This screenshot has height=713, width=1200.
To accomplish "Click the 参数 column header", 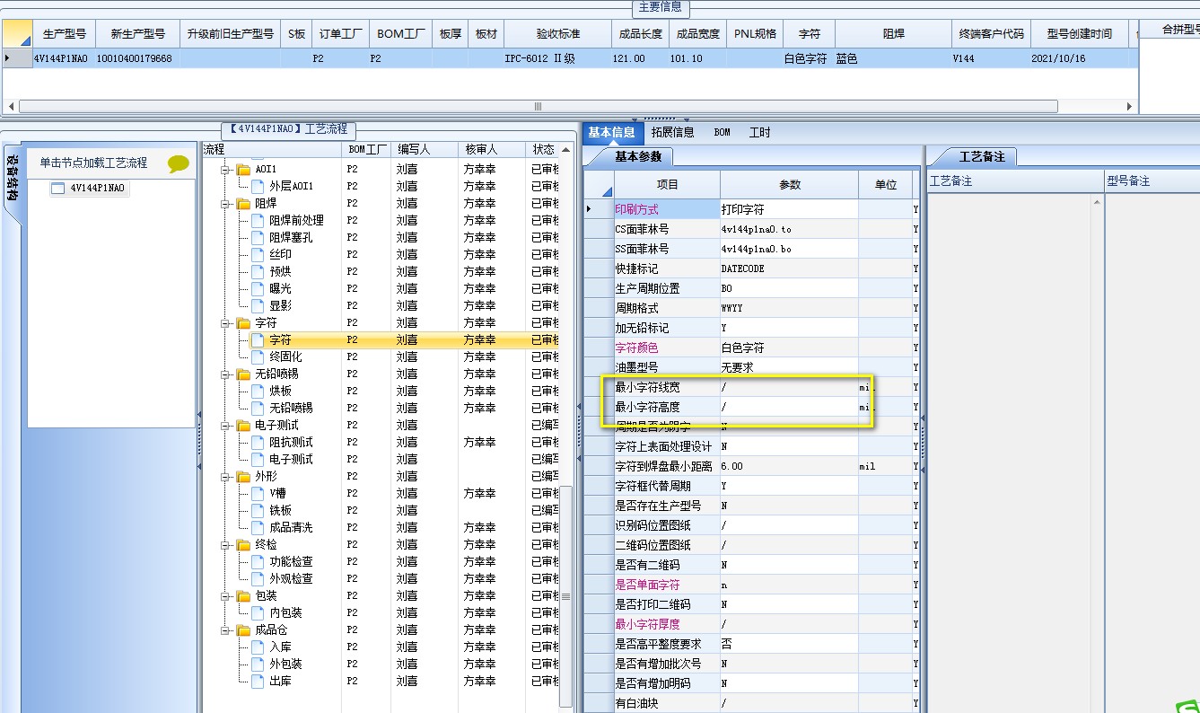I will [790, 184].
